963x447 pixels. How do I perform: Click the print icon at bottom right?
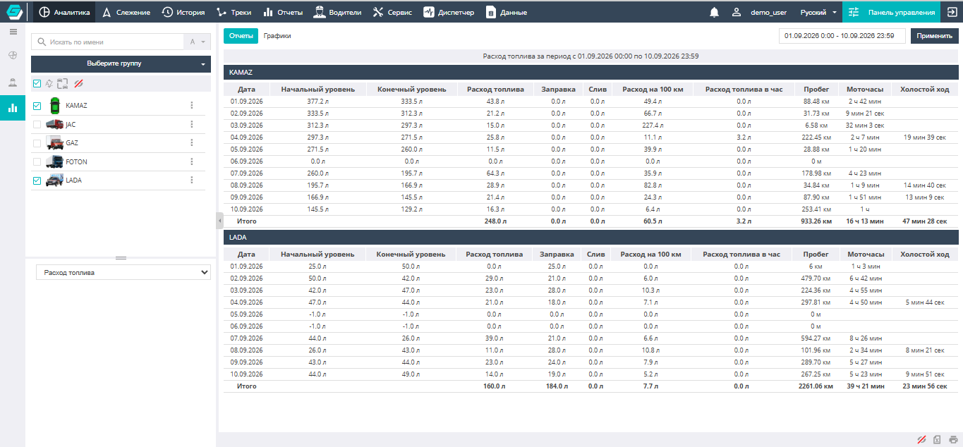point(953,440)
